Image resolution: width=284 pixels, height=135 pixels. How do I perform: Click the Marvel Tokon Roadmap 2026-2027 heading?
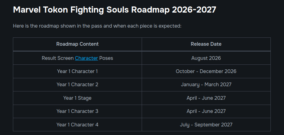[x=115, y=10]
